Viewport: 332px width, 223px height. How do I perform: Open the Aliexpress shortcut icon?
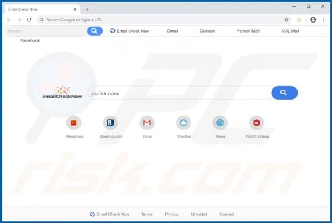[x=74, y=123]
